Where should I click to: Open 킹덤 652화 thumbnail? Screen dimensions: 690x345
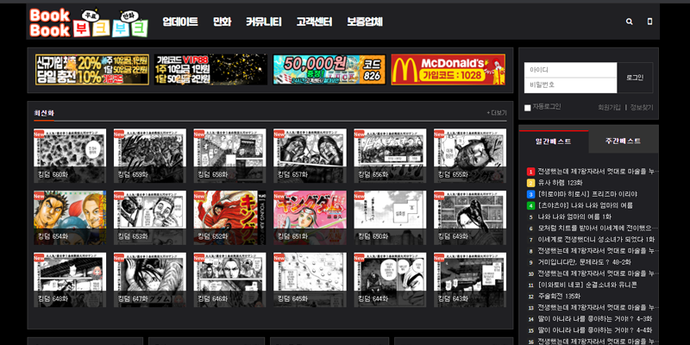pyautogui.click(x=229, y=218)
